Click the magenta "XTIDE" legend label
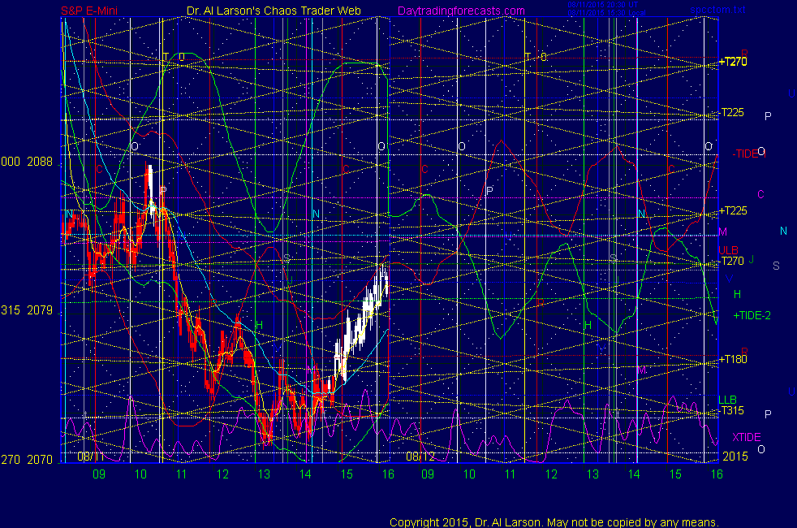Image resolution: width=797 pixels, height=528 pixels. [x=746, y=438]
